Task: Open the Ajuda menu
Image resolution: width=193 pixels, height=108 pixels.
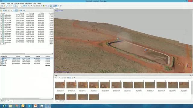Action: [39, 3]
